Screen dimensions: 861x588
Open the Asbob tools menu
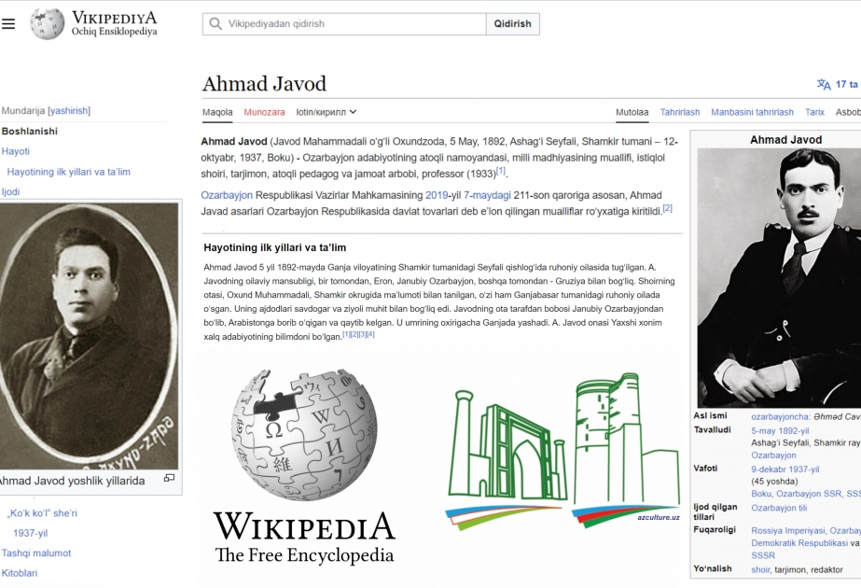tap(848, 112)
